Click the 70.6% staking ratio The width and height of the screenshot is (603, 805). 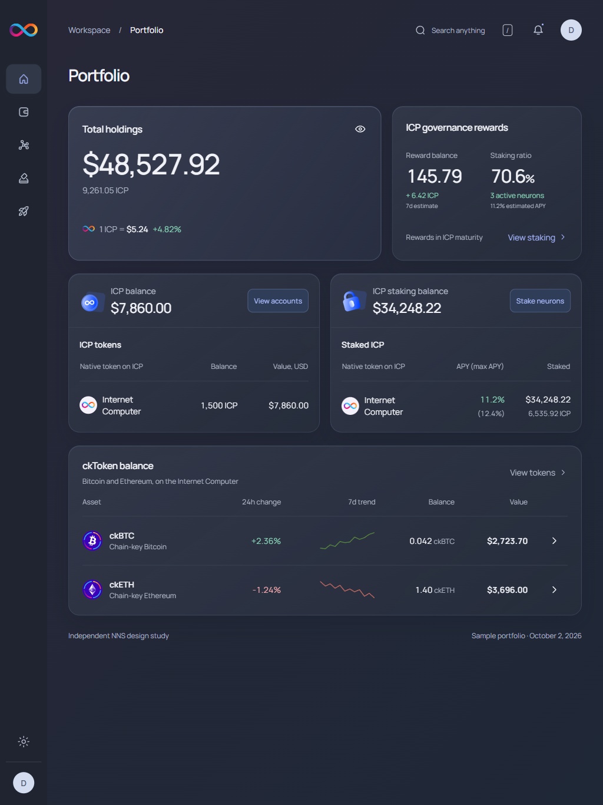click(513, 176)
